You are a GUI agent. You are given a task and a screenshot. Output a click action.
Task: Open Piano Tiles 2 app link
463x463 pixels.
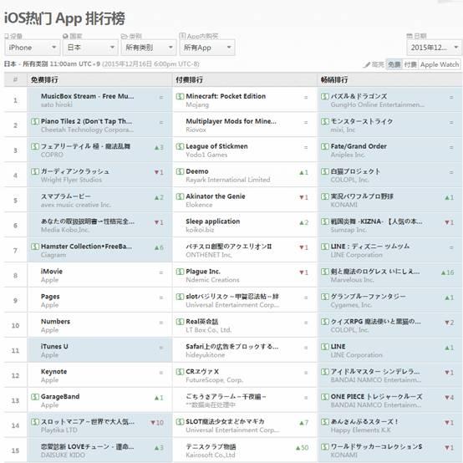pyautogui.click(x=87, y=121)
